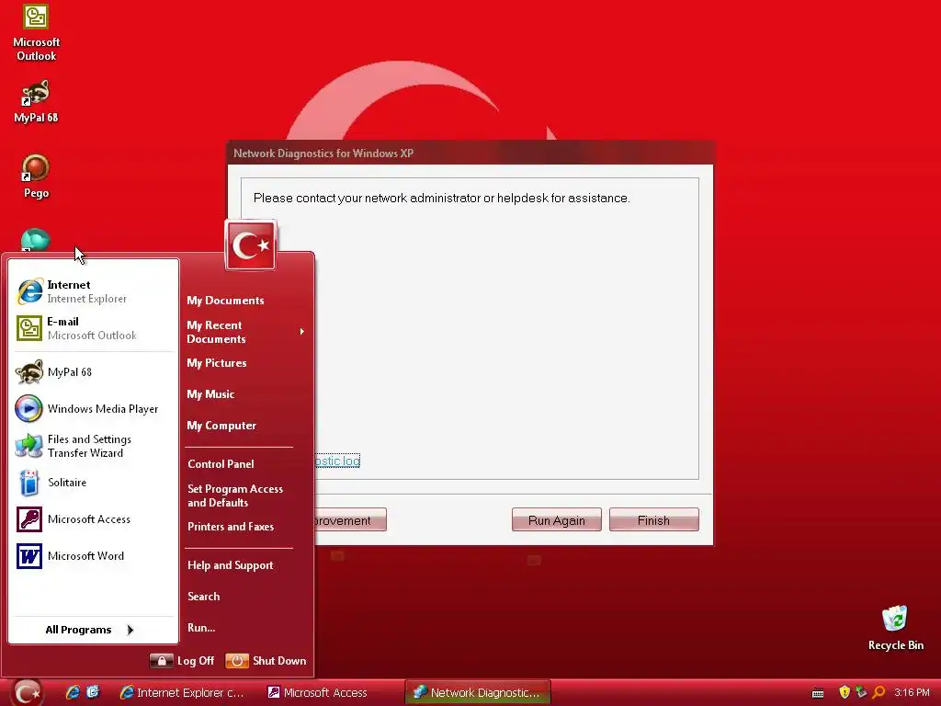Click the partially hidden improvement button
Viewport: 941px width, 706px height.
(x=350, y=520)
